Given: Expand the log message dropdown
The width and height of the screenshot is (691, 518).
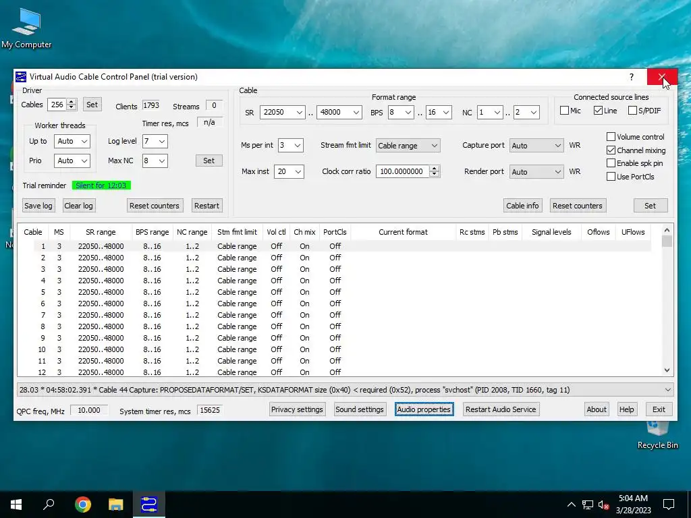Looking at the screenshot, I should click(x=668, y=390).
